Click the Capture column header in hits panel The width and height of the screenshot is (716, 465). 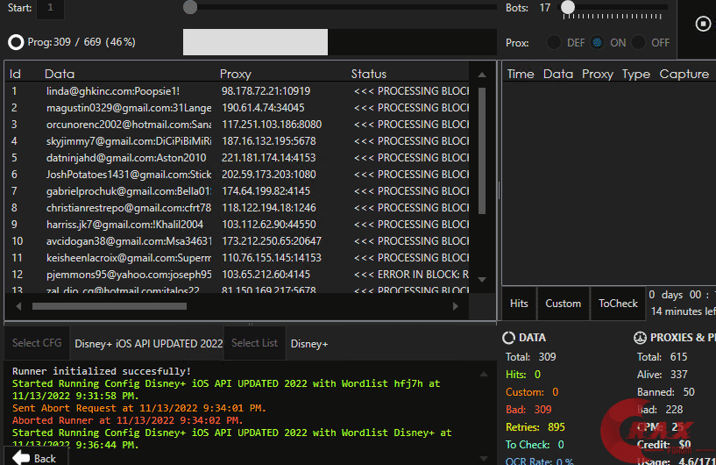pyautogui.click(x=684, y=74)
